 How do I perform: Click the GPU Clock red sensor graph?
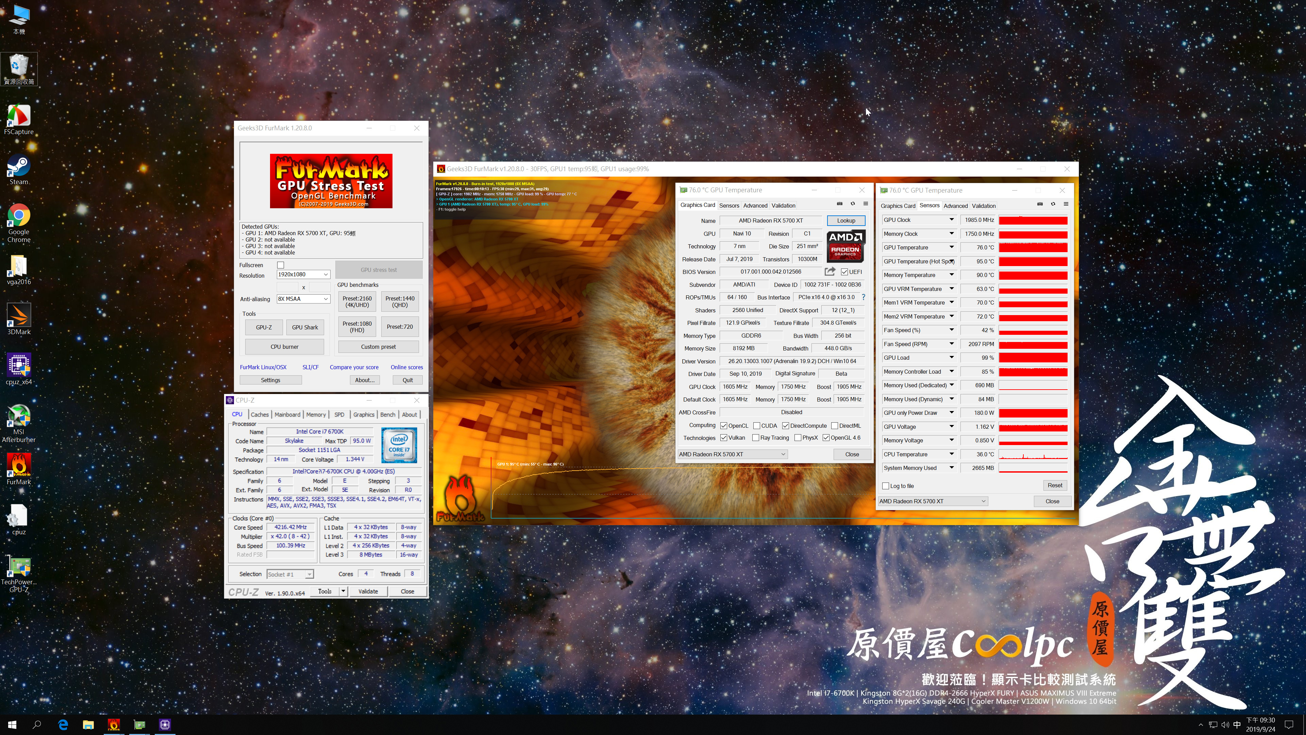1033,220
